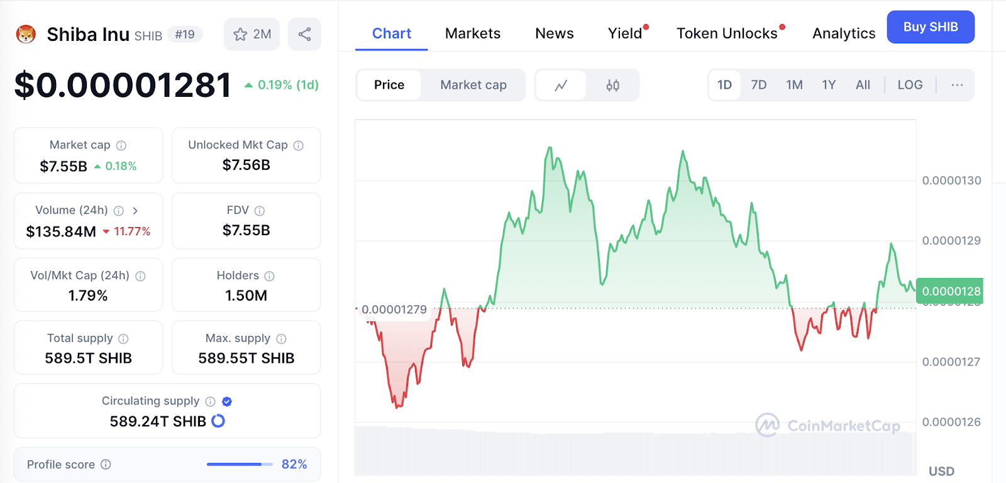Click the 82% profile score value

pos(294,464)
